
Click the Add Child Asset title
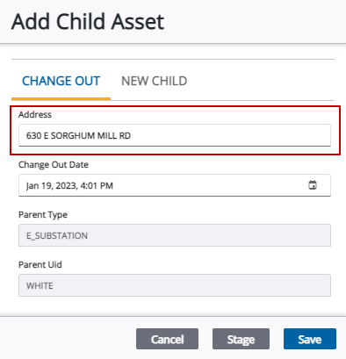pyautogui.click(x=88, y=22)
